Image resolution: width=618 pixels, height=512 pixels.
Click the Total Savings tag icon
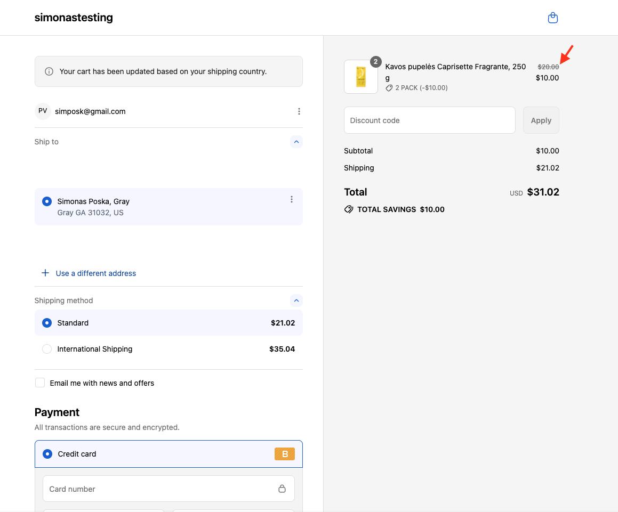(349, 209)
